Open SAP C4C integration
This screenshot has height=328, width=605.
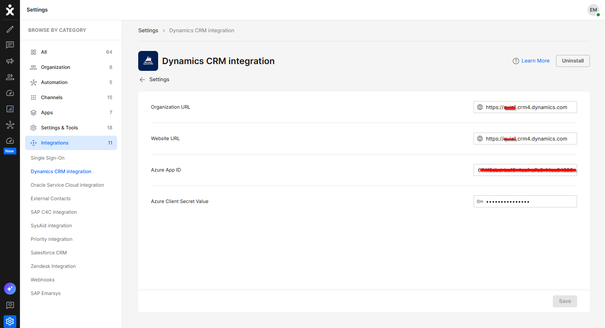click(x=54, y=212)
